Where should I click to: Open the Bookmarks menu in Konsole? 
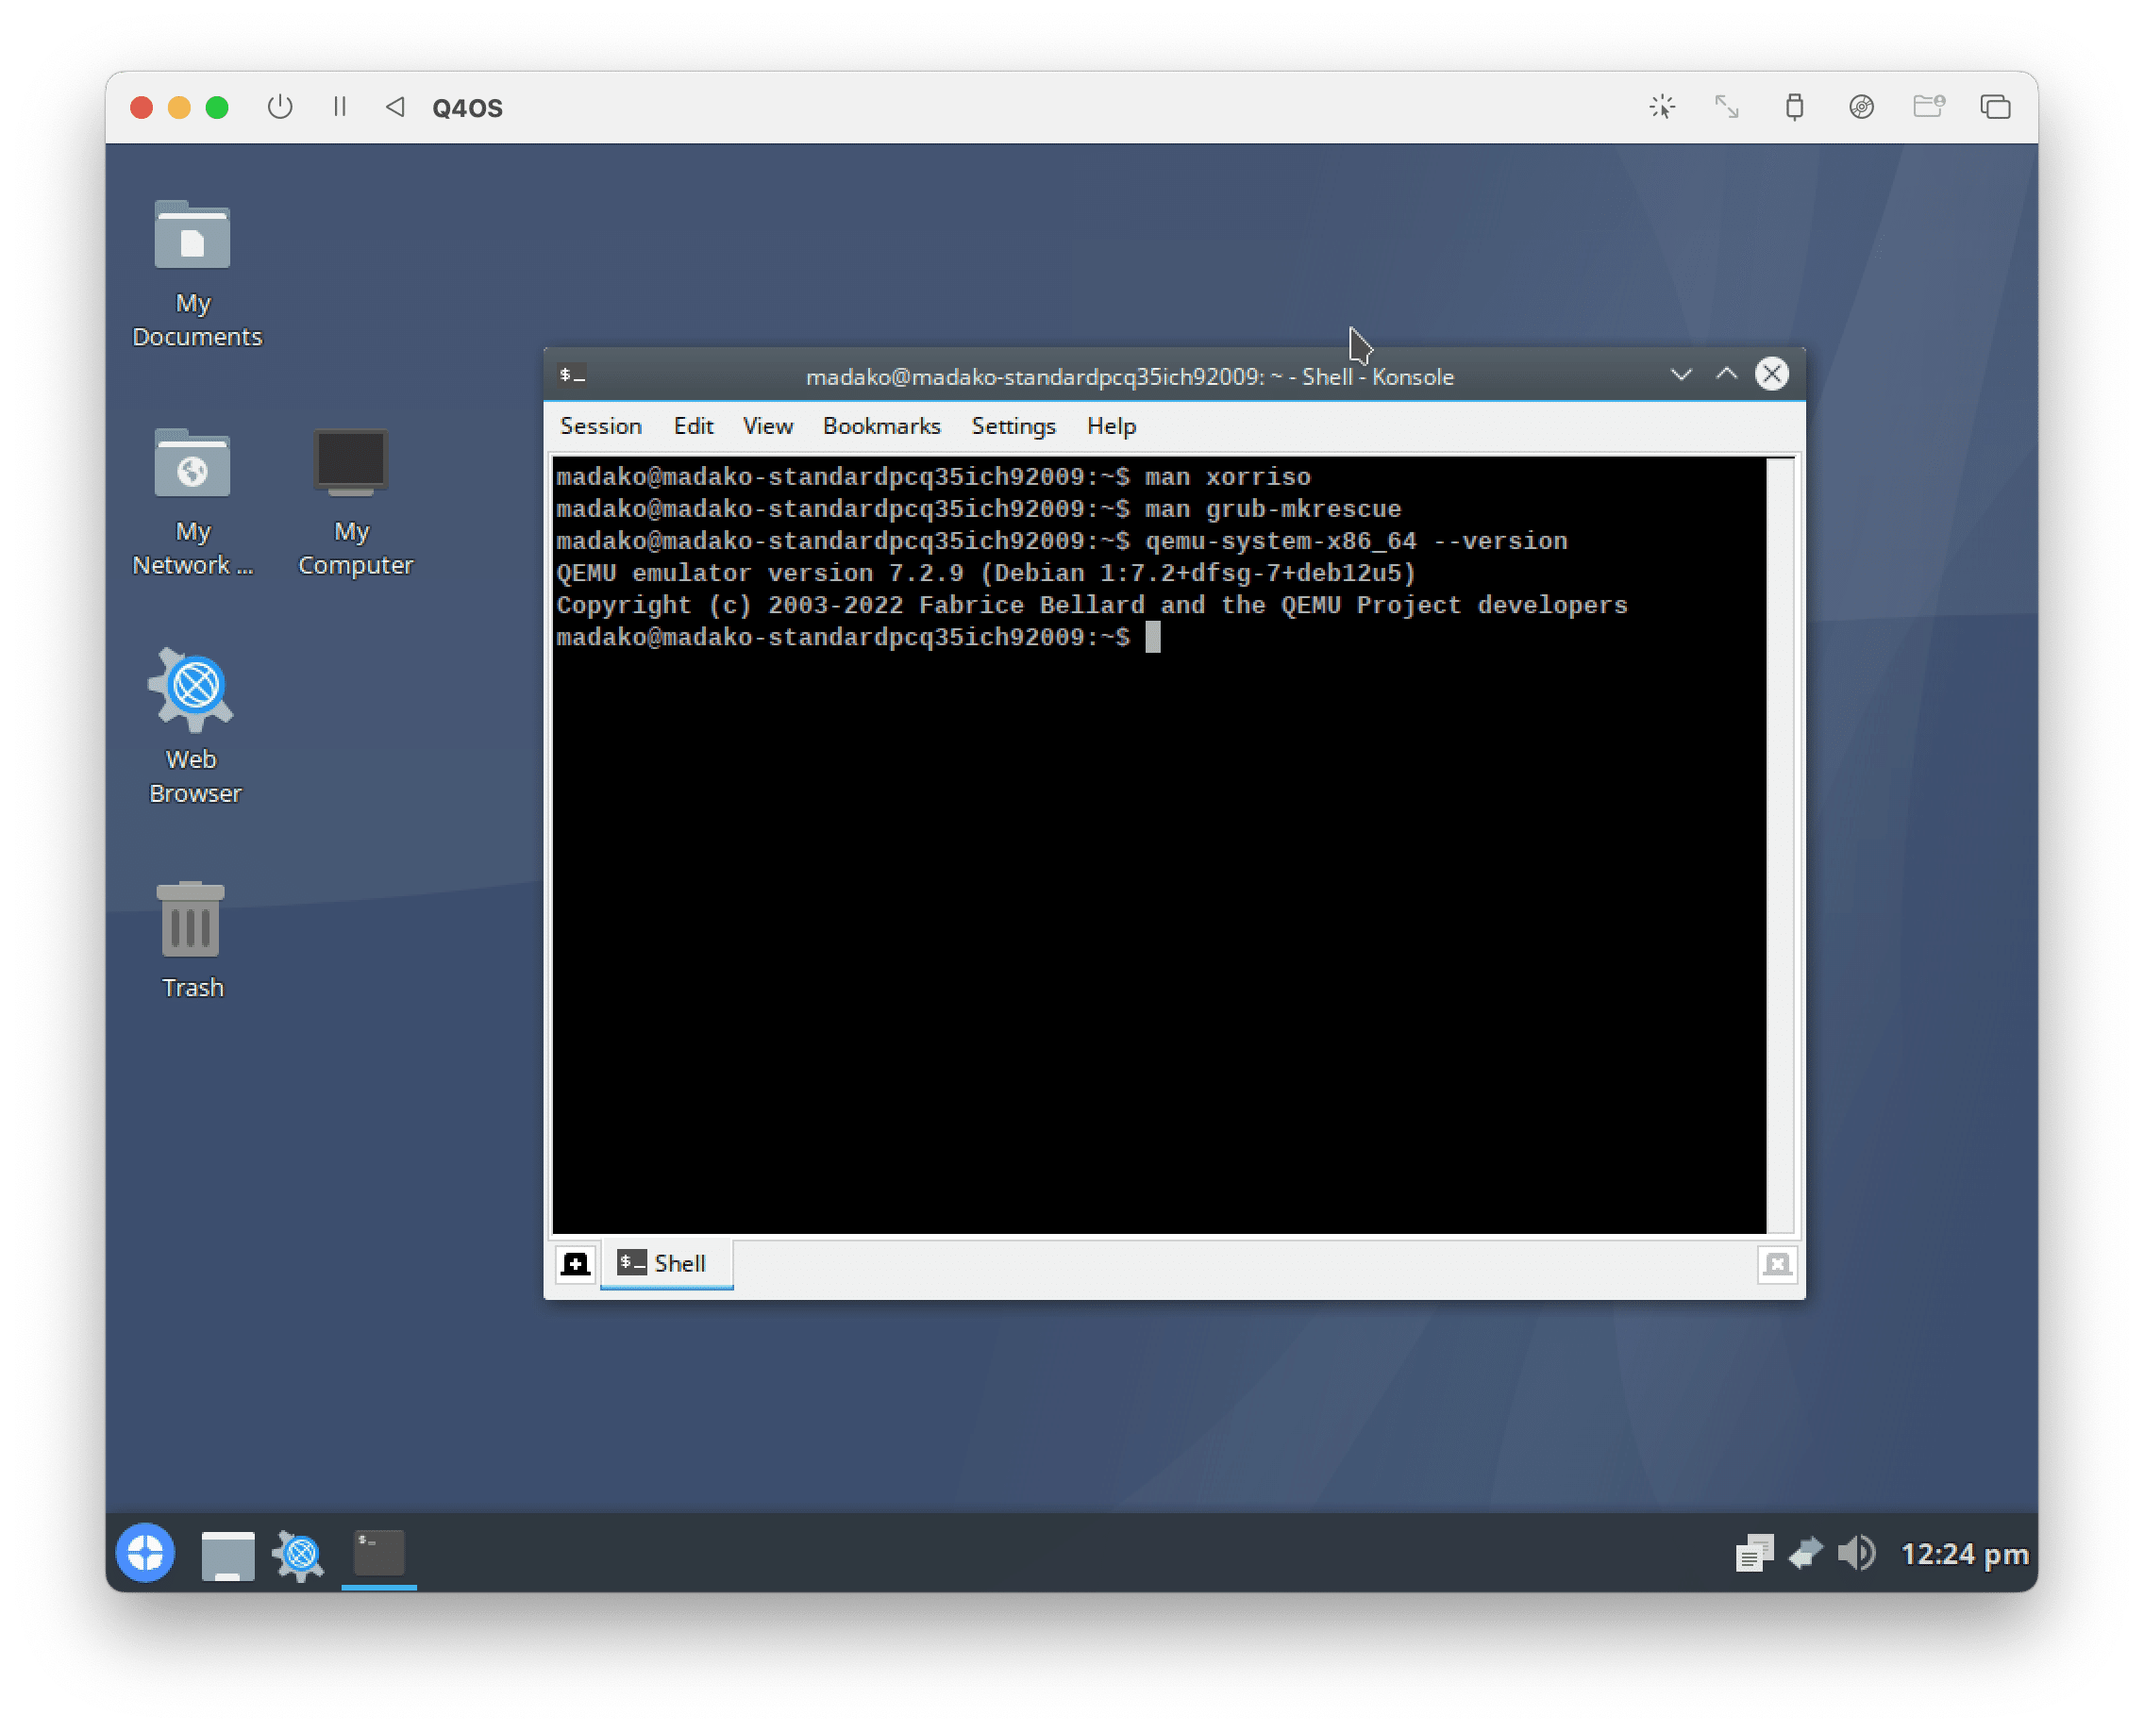pos(881,426)
